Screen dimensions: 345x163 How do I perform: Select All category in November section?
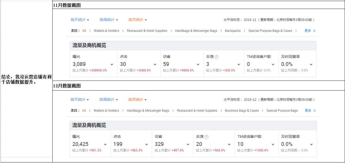(84, 31)
